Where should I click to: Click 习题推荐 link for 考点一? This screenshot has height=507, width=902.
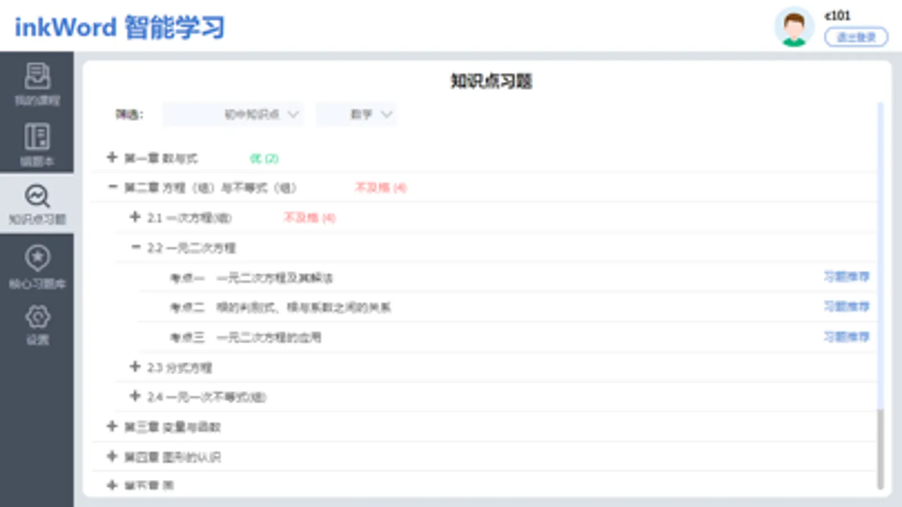(846, 277)
